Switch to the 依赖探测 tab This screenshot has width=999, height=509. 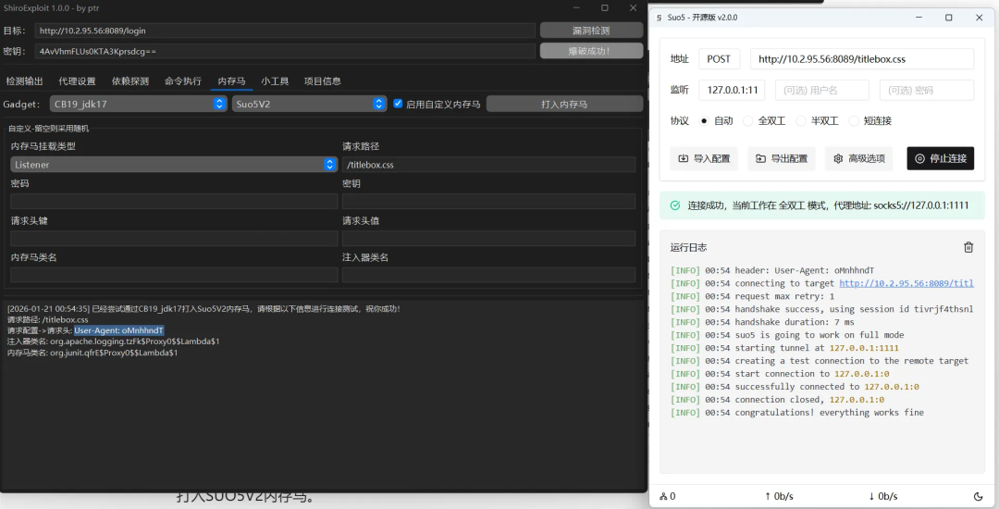tap(130, 81)
